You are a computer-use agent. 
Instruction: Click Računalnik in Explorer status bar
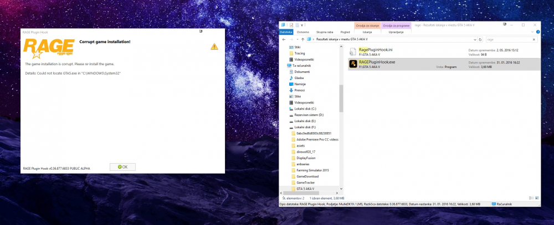(501, 204)
